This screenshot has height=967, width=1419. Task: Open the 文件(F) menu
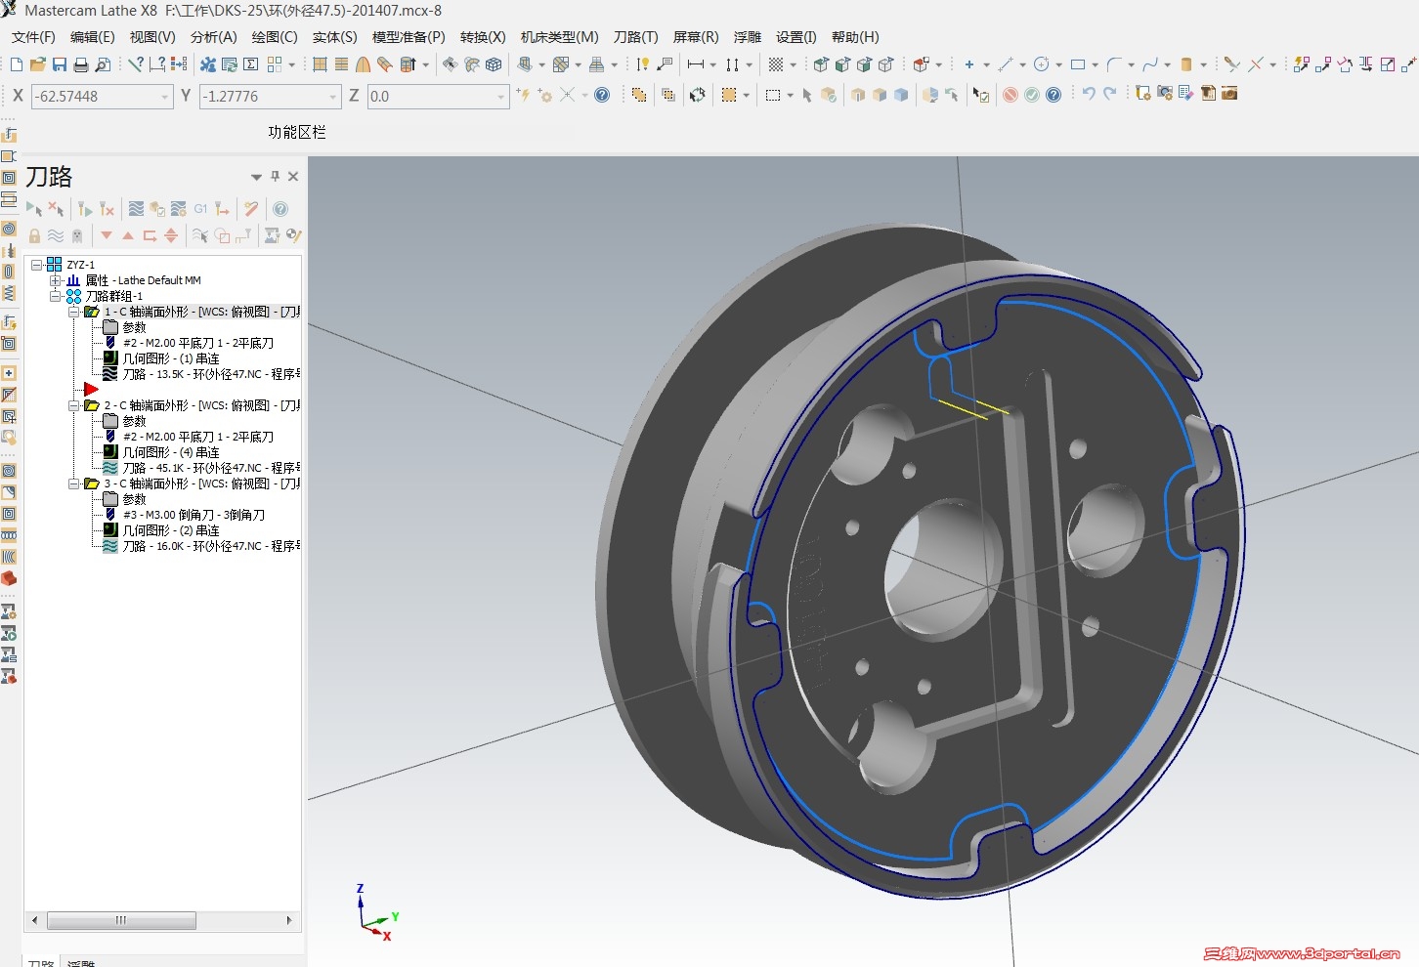tap(33, 37)
